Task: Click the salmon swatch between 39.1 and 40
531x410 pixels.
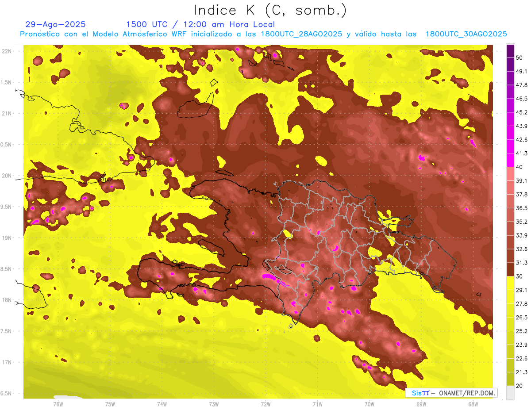Action: point(510,174)
